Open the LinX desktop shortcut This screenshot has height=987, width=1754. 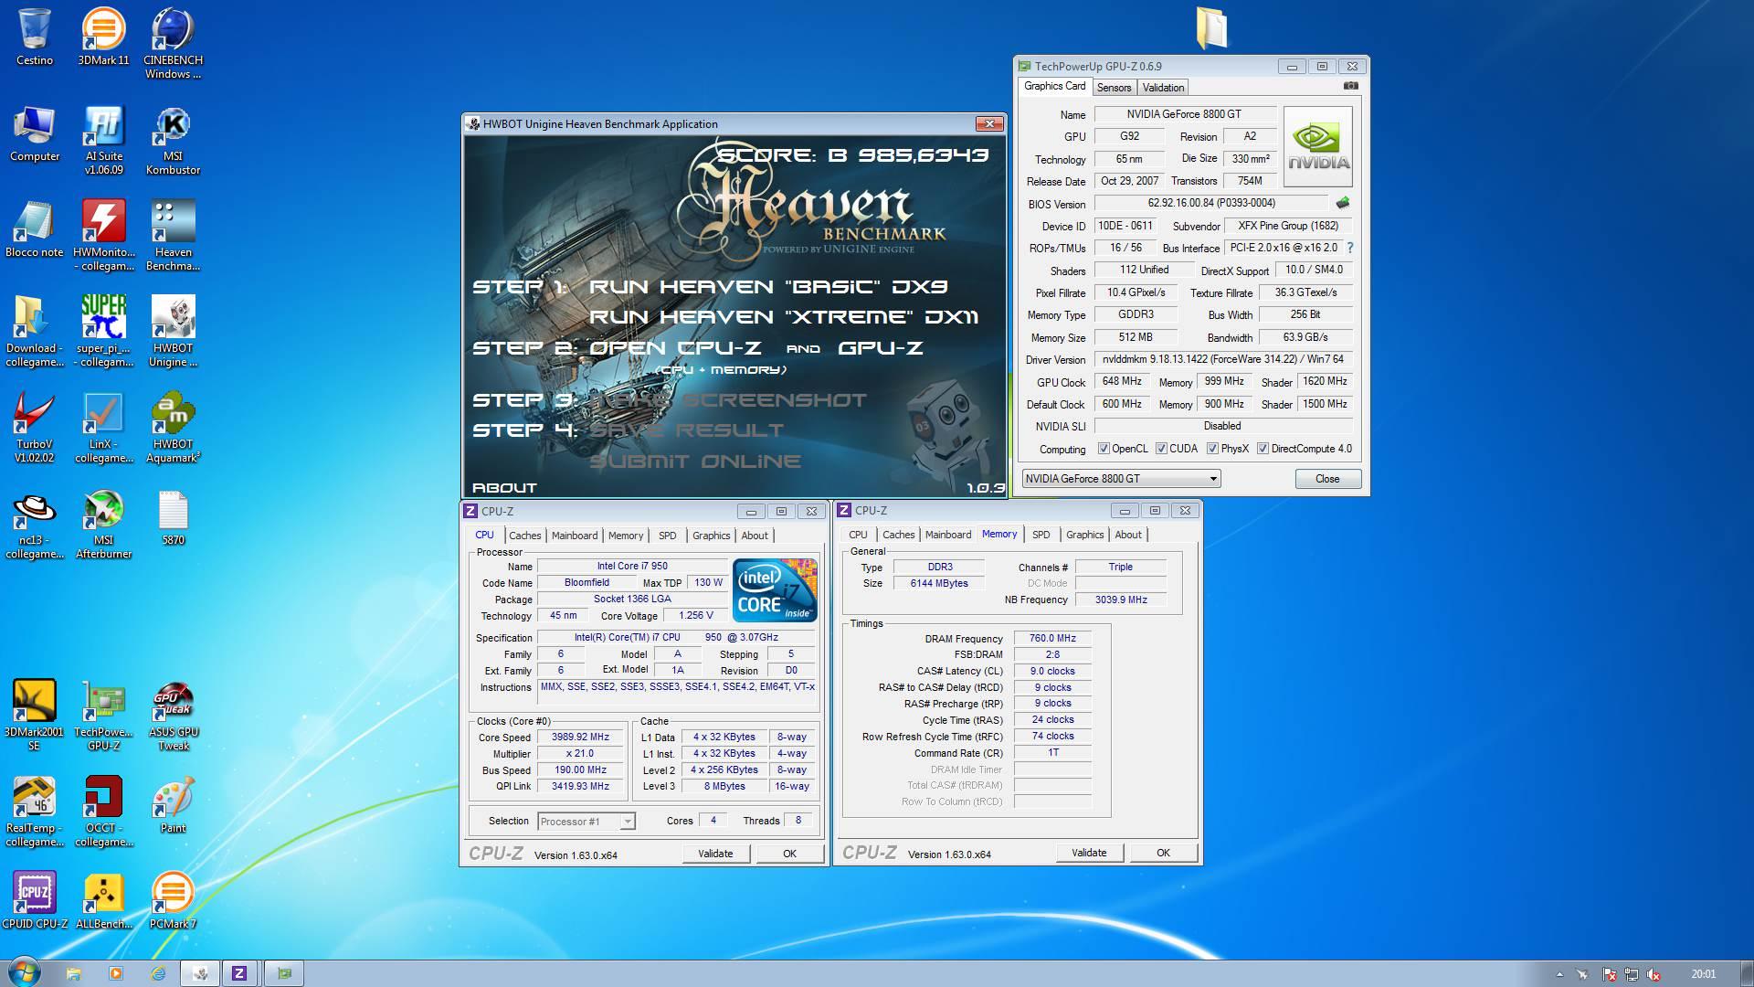click(x=103, y=428)
